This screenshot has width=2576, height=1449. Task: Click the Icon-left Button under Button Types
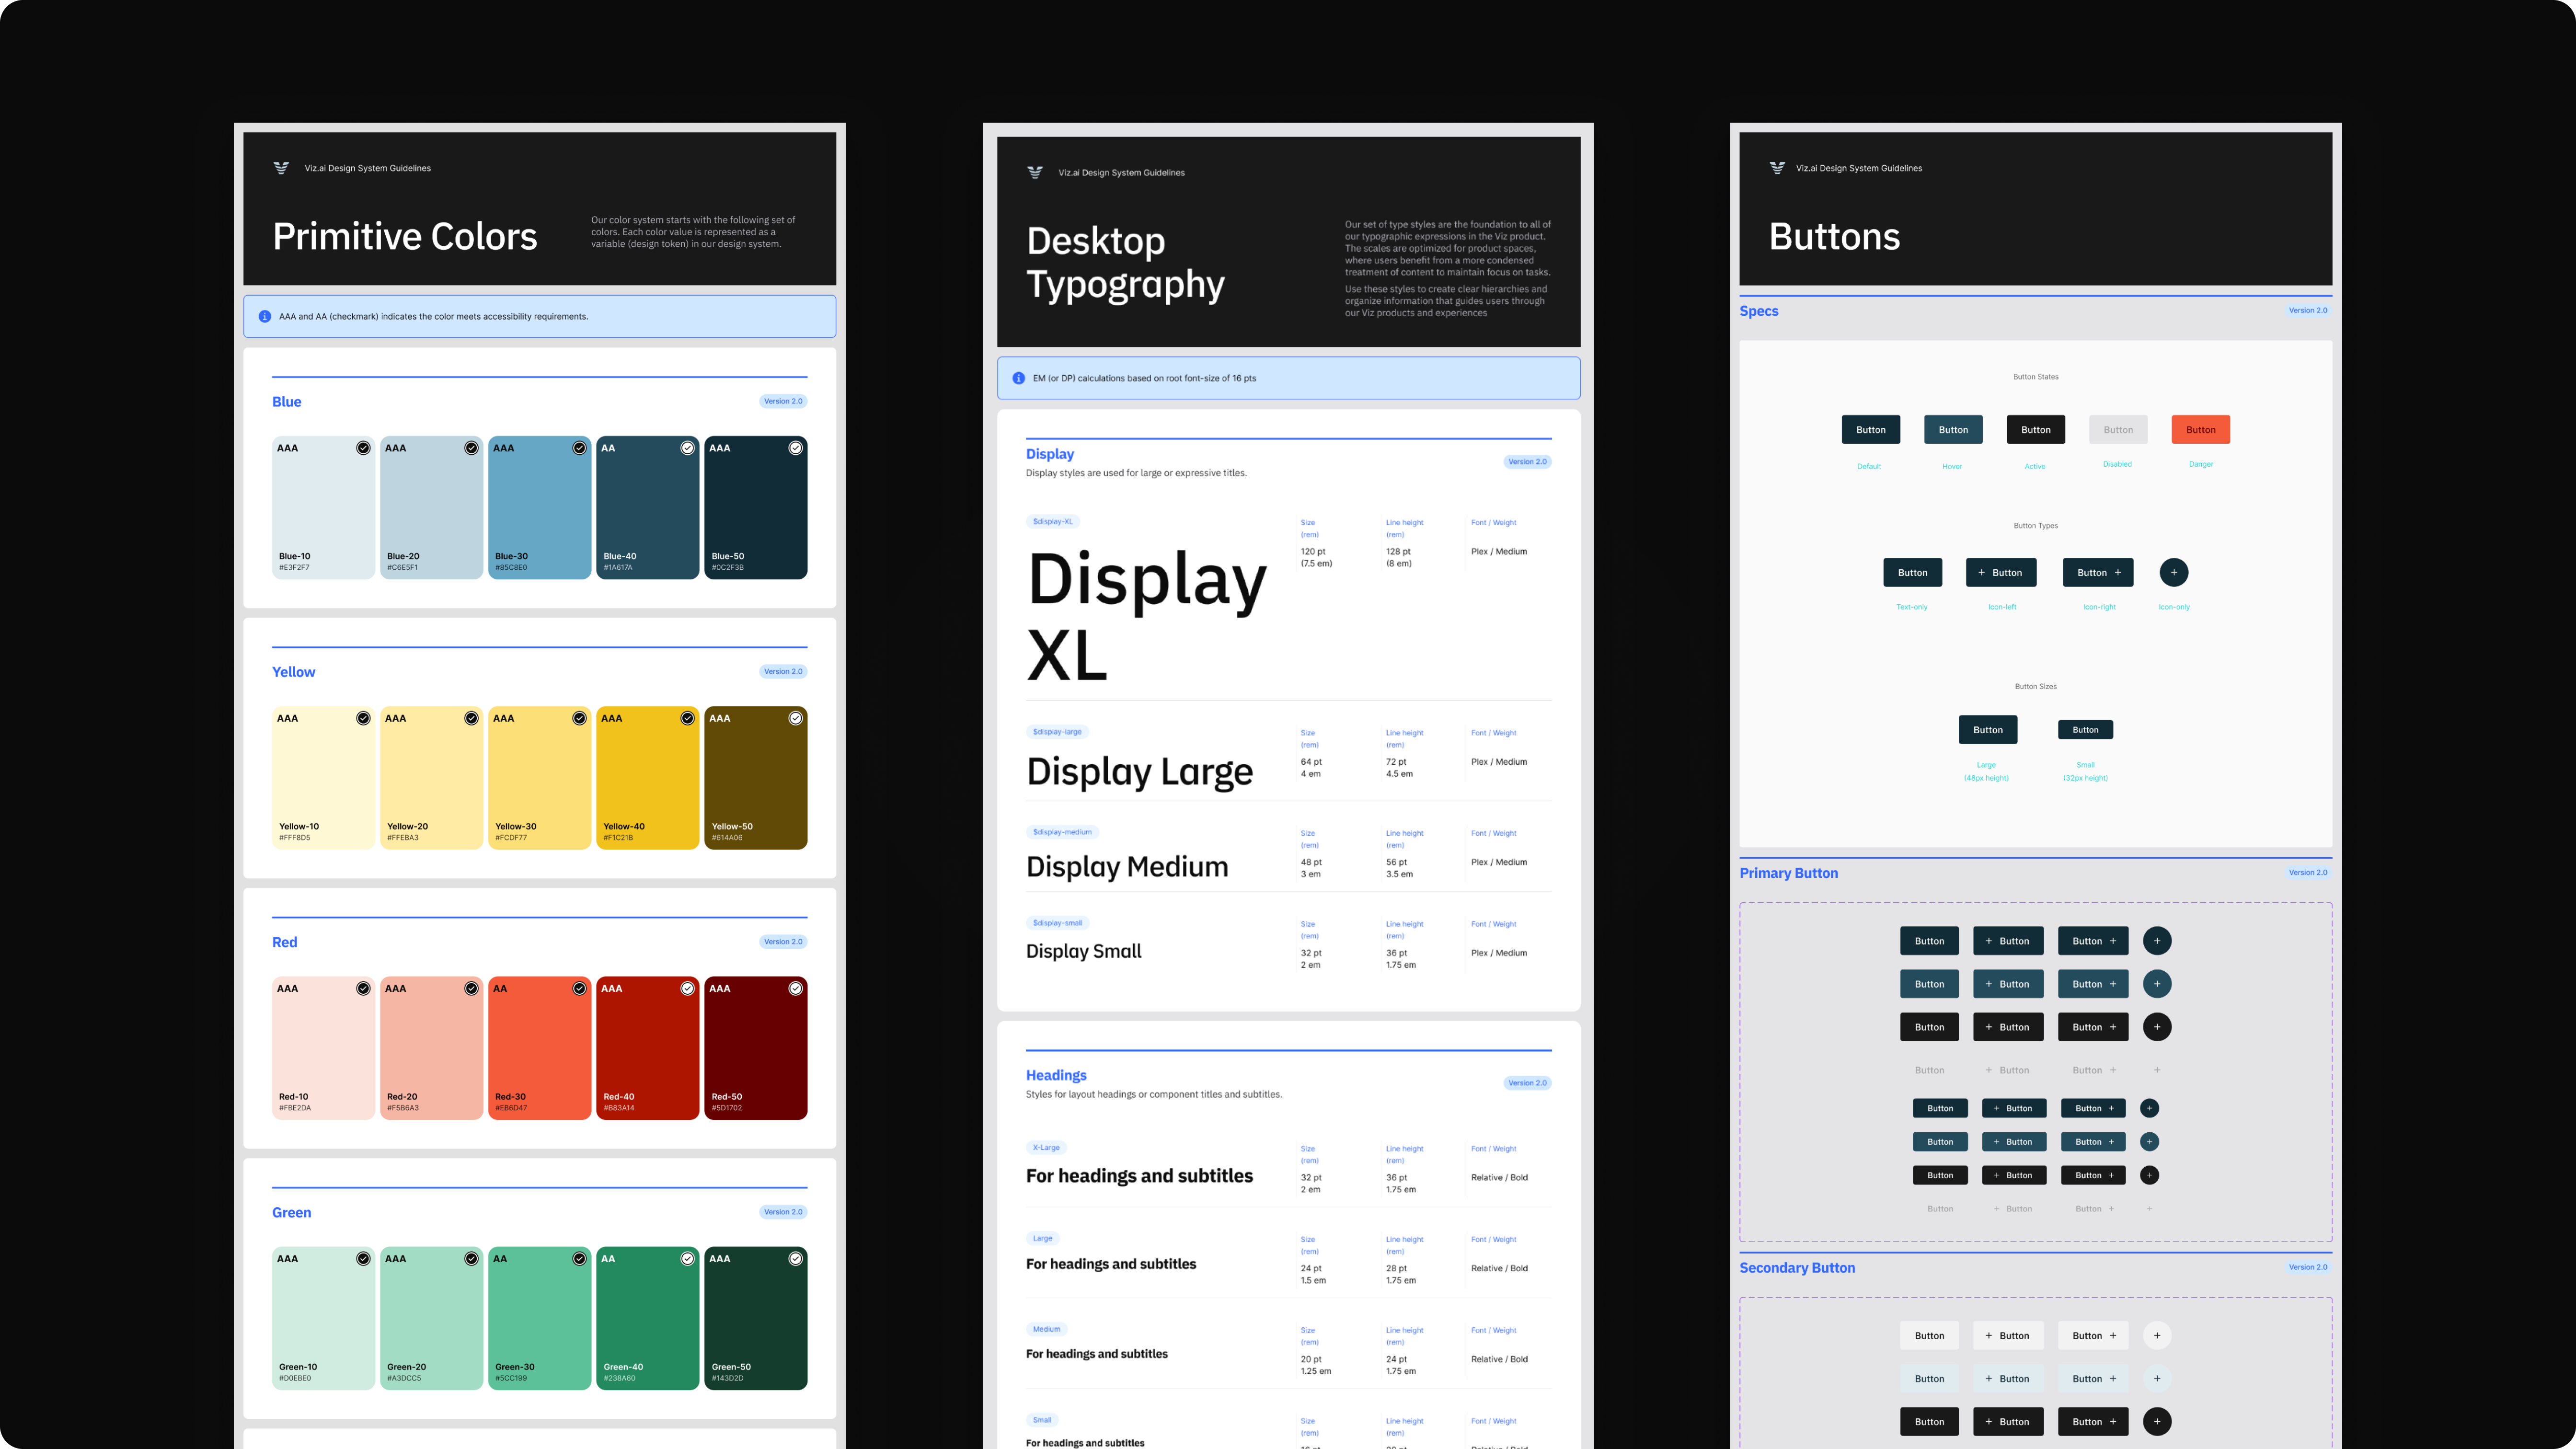2001,572
